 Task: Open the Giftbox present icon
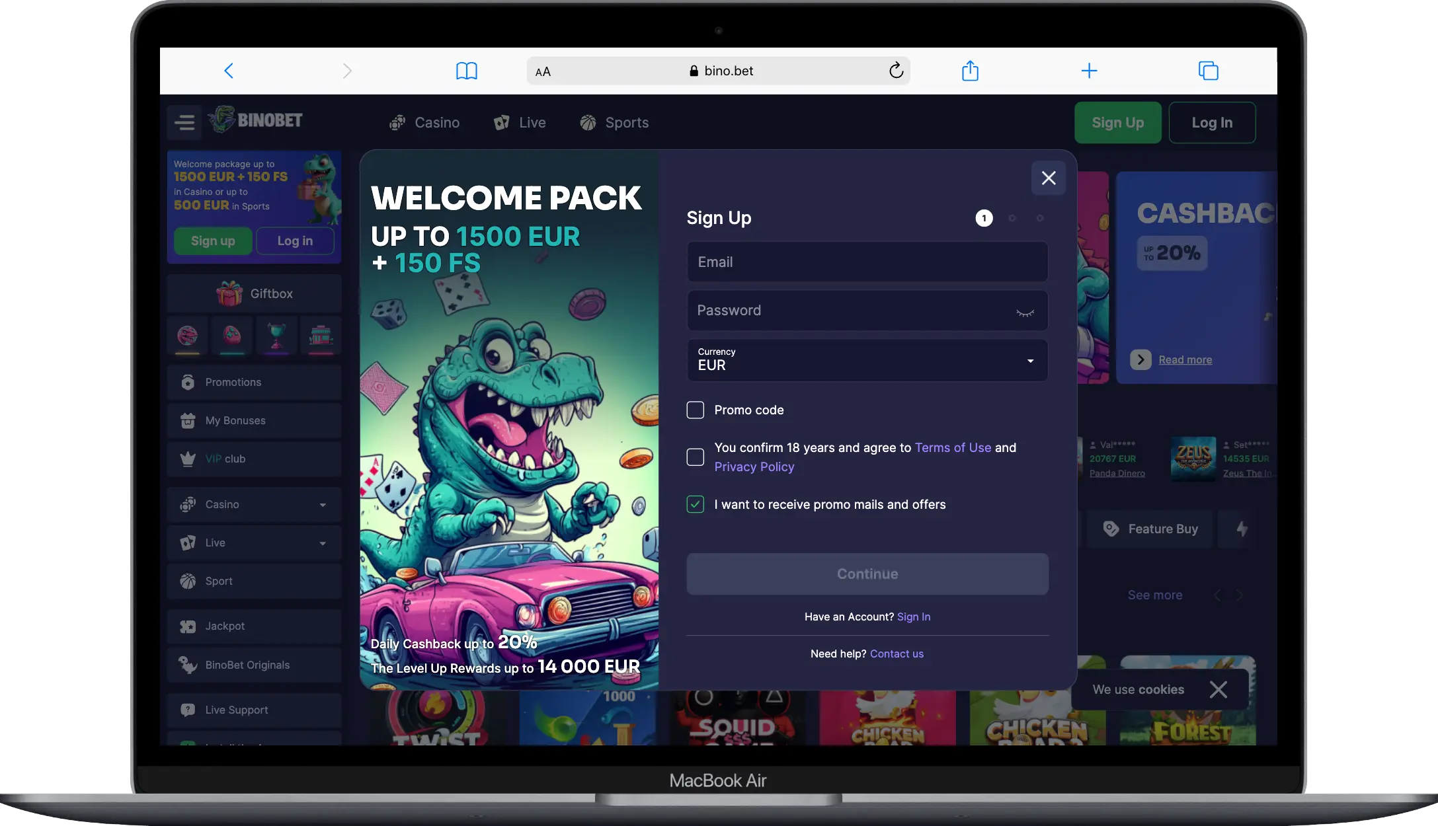coord(229,293)
